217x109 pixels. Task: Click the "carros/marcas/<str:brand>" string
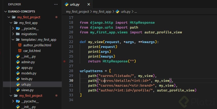coord(127,85)
